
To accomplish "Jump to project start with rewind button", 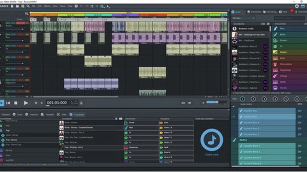I will pyautogui.click(x=8, y=103).
